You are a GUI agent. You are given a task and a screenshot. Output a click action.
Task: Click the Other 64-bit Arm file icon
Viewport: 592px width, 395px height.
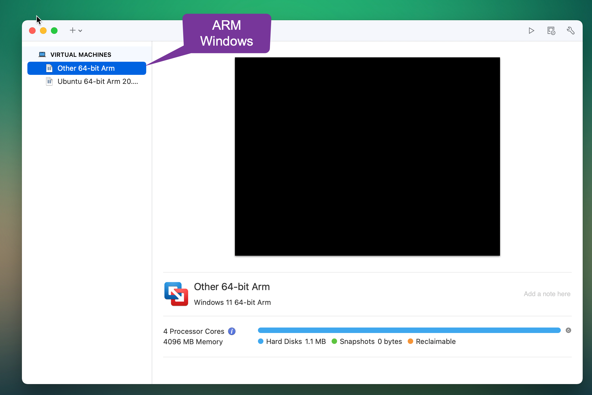click(x=49, y=68)
